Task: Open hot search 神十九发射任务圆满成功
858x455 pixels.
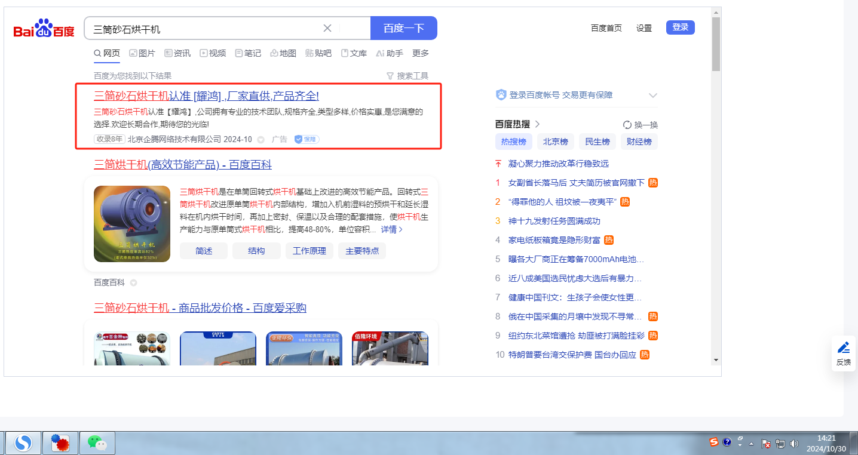Action: [x=554, y=221]
